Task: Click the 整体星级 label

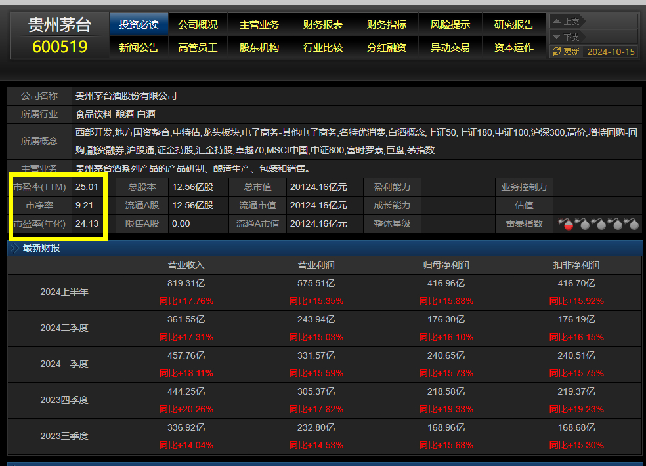Action: coord(392,223)
